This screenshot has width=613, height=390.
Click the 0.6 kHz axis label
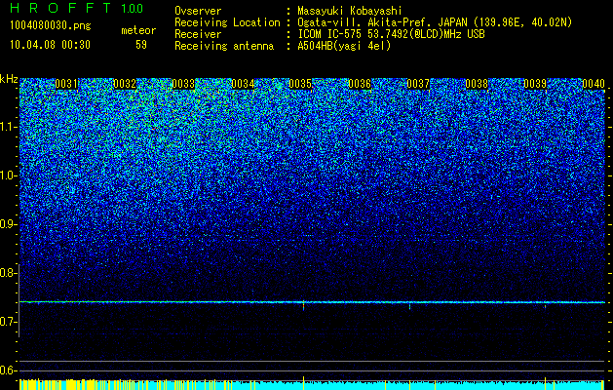pos(7,370)
